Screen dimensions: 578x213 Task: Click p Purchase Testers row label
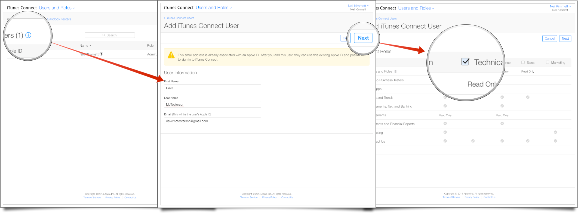click(x=390, y=80)
